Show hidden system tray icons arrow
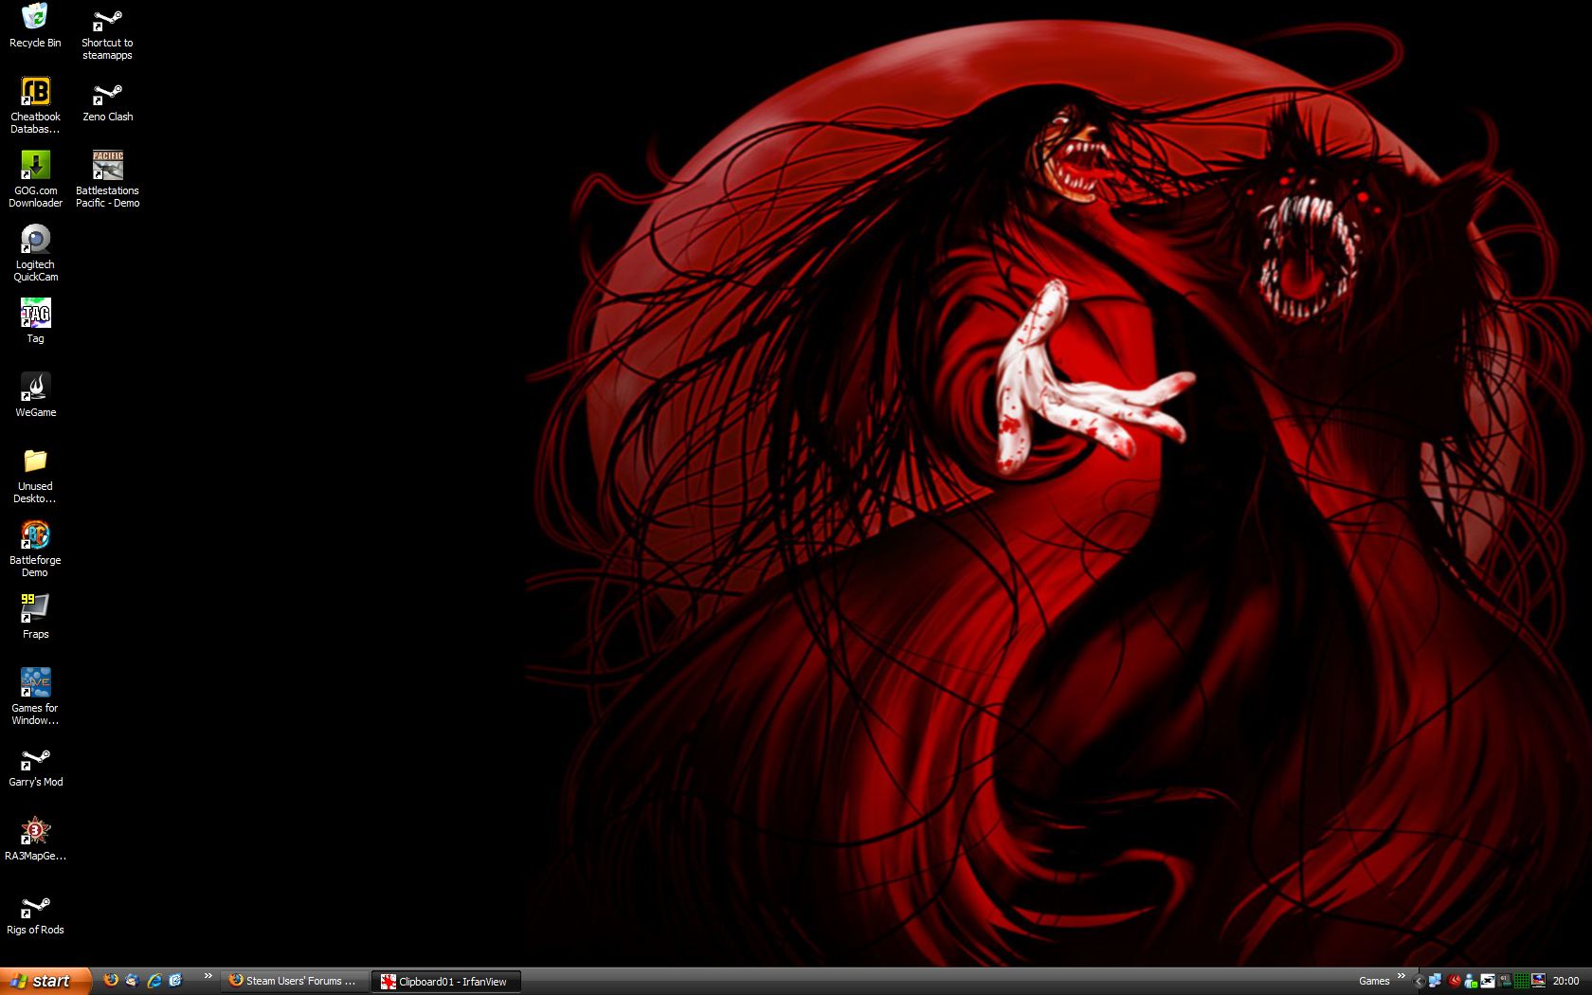 coord(1419,981)
